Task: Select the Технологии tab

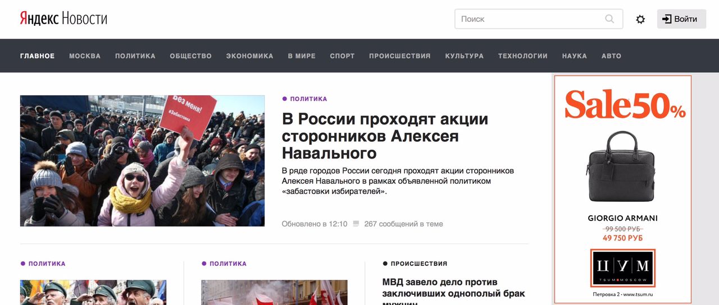Action: (523, 56)
